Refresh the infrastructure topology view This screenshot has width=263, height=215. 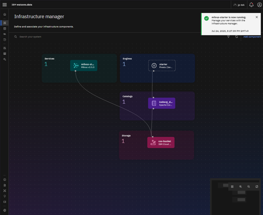click(236, 37)
